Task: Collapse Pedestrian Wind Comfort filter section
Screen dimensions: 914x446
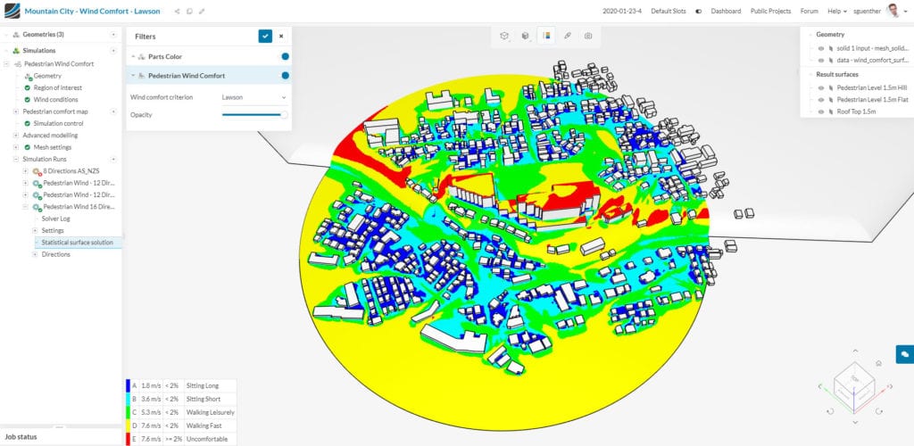Action: coord(133,76)
